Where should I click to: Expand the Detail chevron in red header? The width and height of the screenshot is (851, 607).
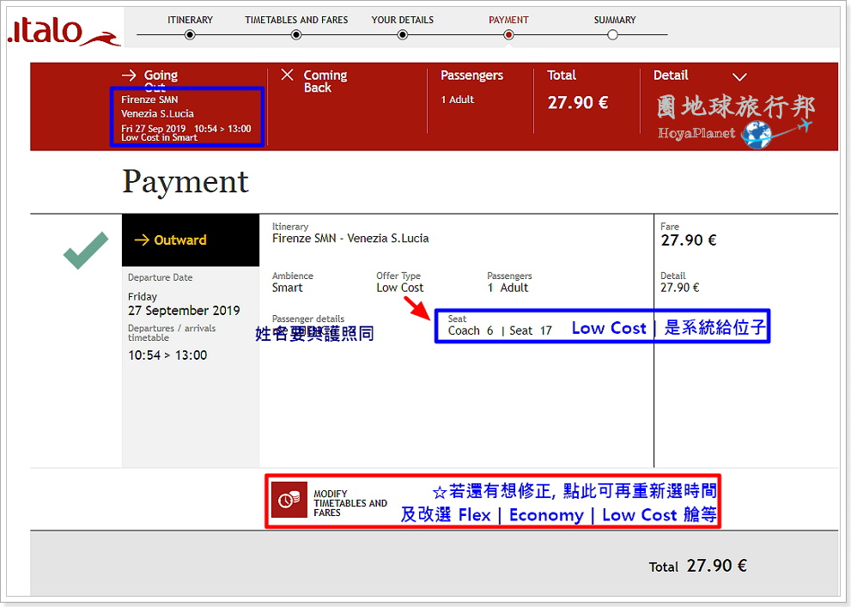[x=739, y=77]
